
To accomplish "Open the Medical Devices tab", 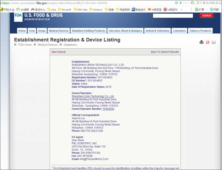I will (x=59, y=31).
